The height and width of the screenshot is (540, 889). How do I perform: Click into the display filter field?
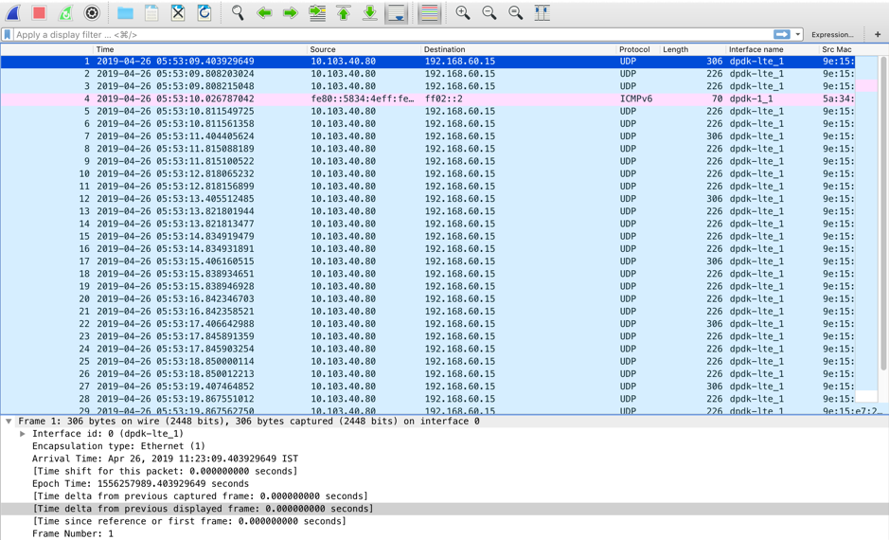pyautogui.click(x=394, y=35)
